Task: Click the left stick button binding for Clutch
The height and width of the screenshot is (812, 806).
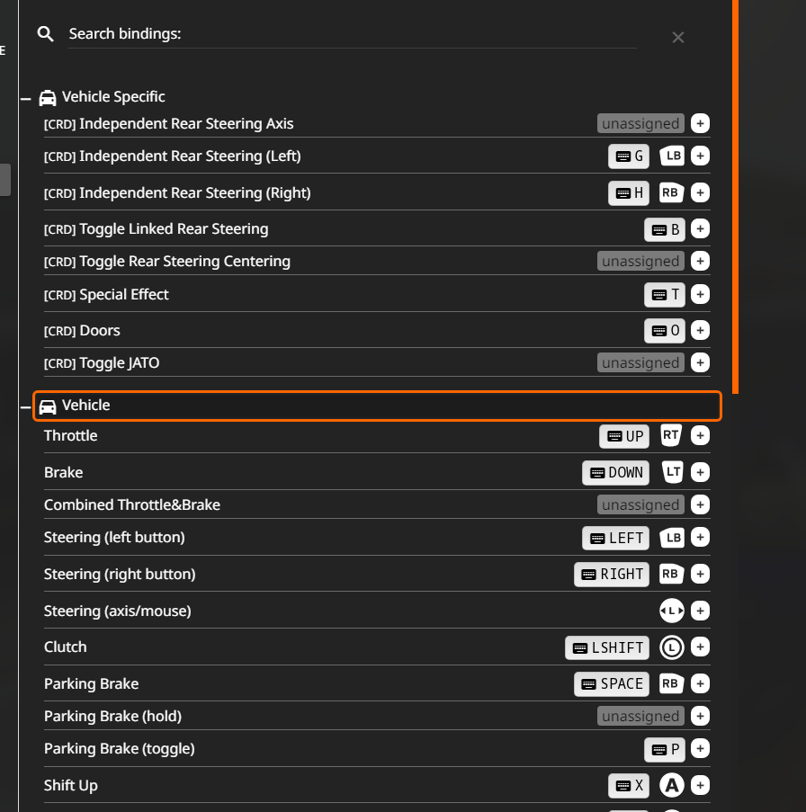Action: click(x=672, y=647)
